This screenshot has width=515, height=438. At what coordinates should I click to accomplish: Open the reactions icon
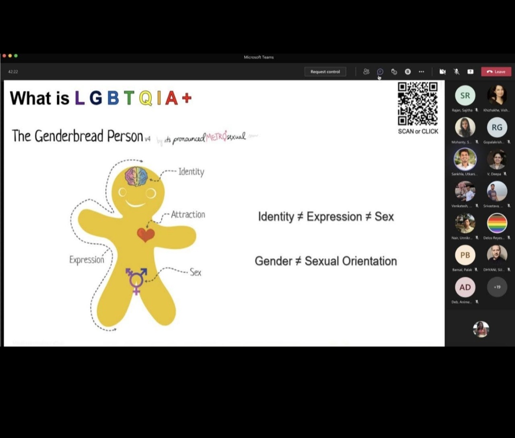[394, 72]
